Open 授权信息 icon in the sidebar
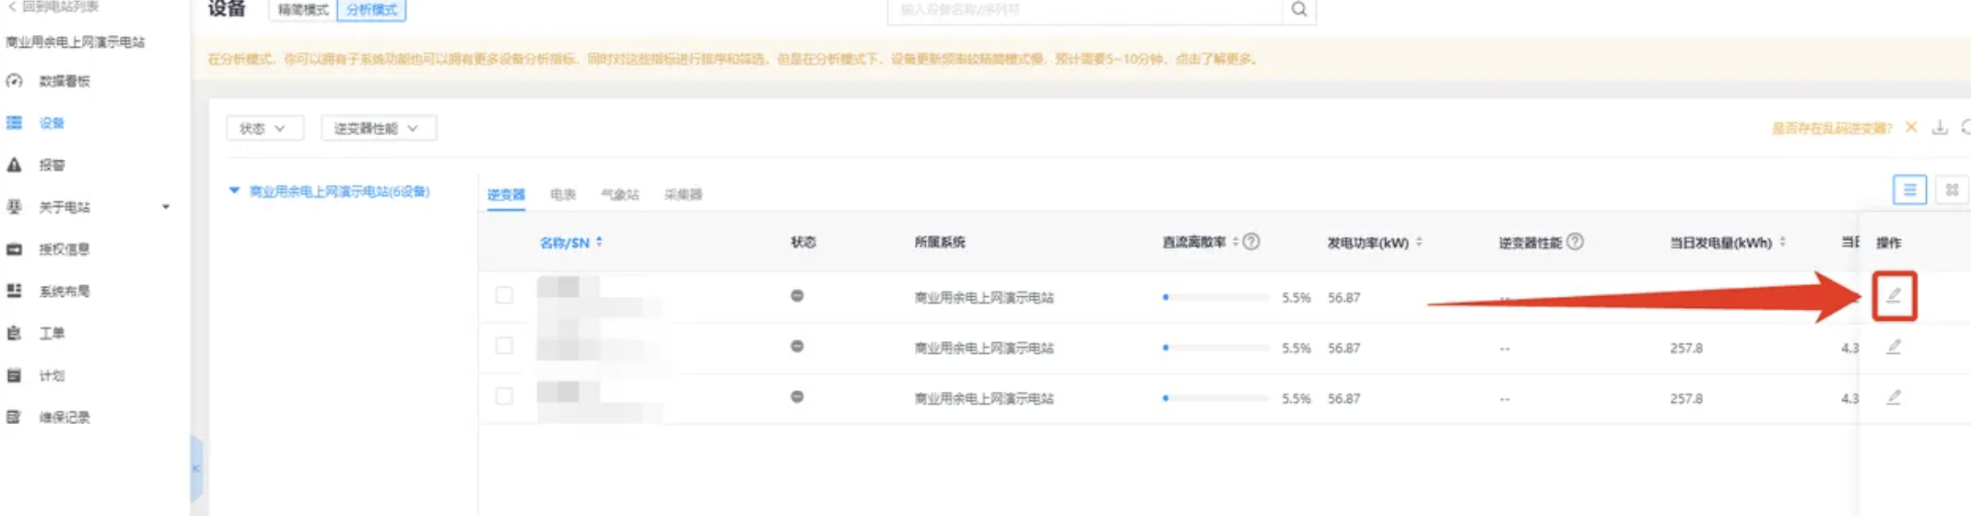The image size is (1971, 516). [15, 249]
